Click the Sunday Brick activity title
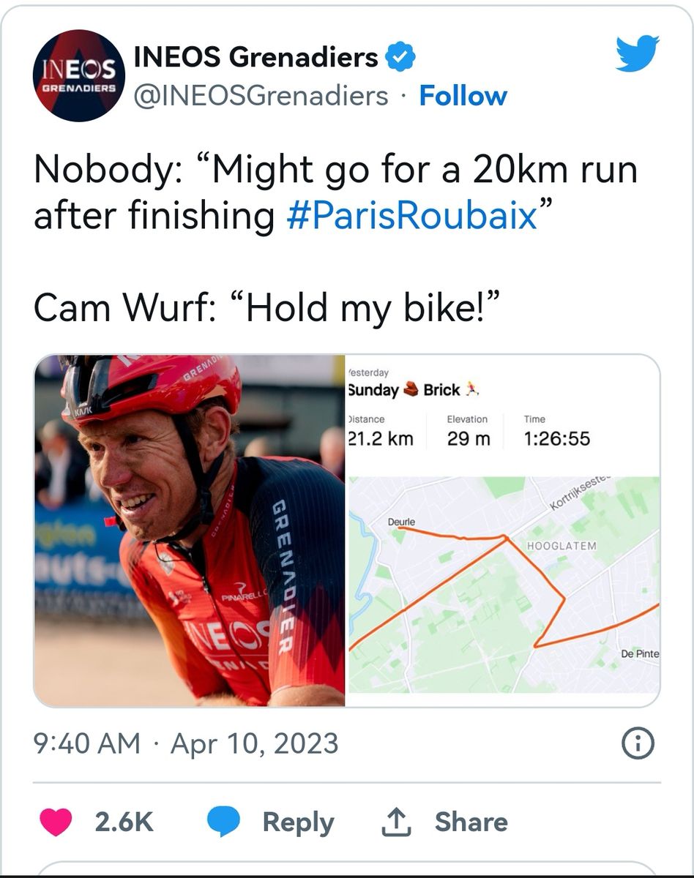The width and height of the screenshot is (694, 878). [x=414, y=390]
